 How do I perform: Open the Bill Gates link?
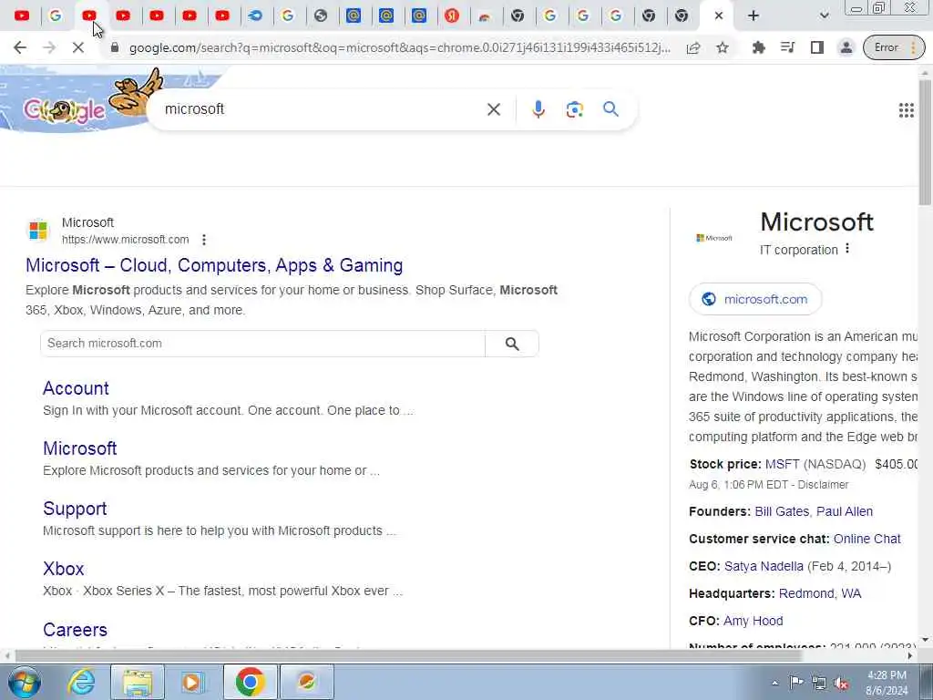coord(782,512)
